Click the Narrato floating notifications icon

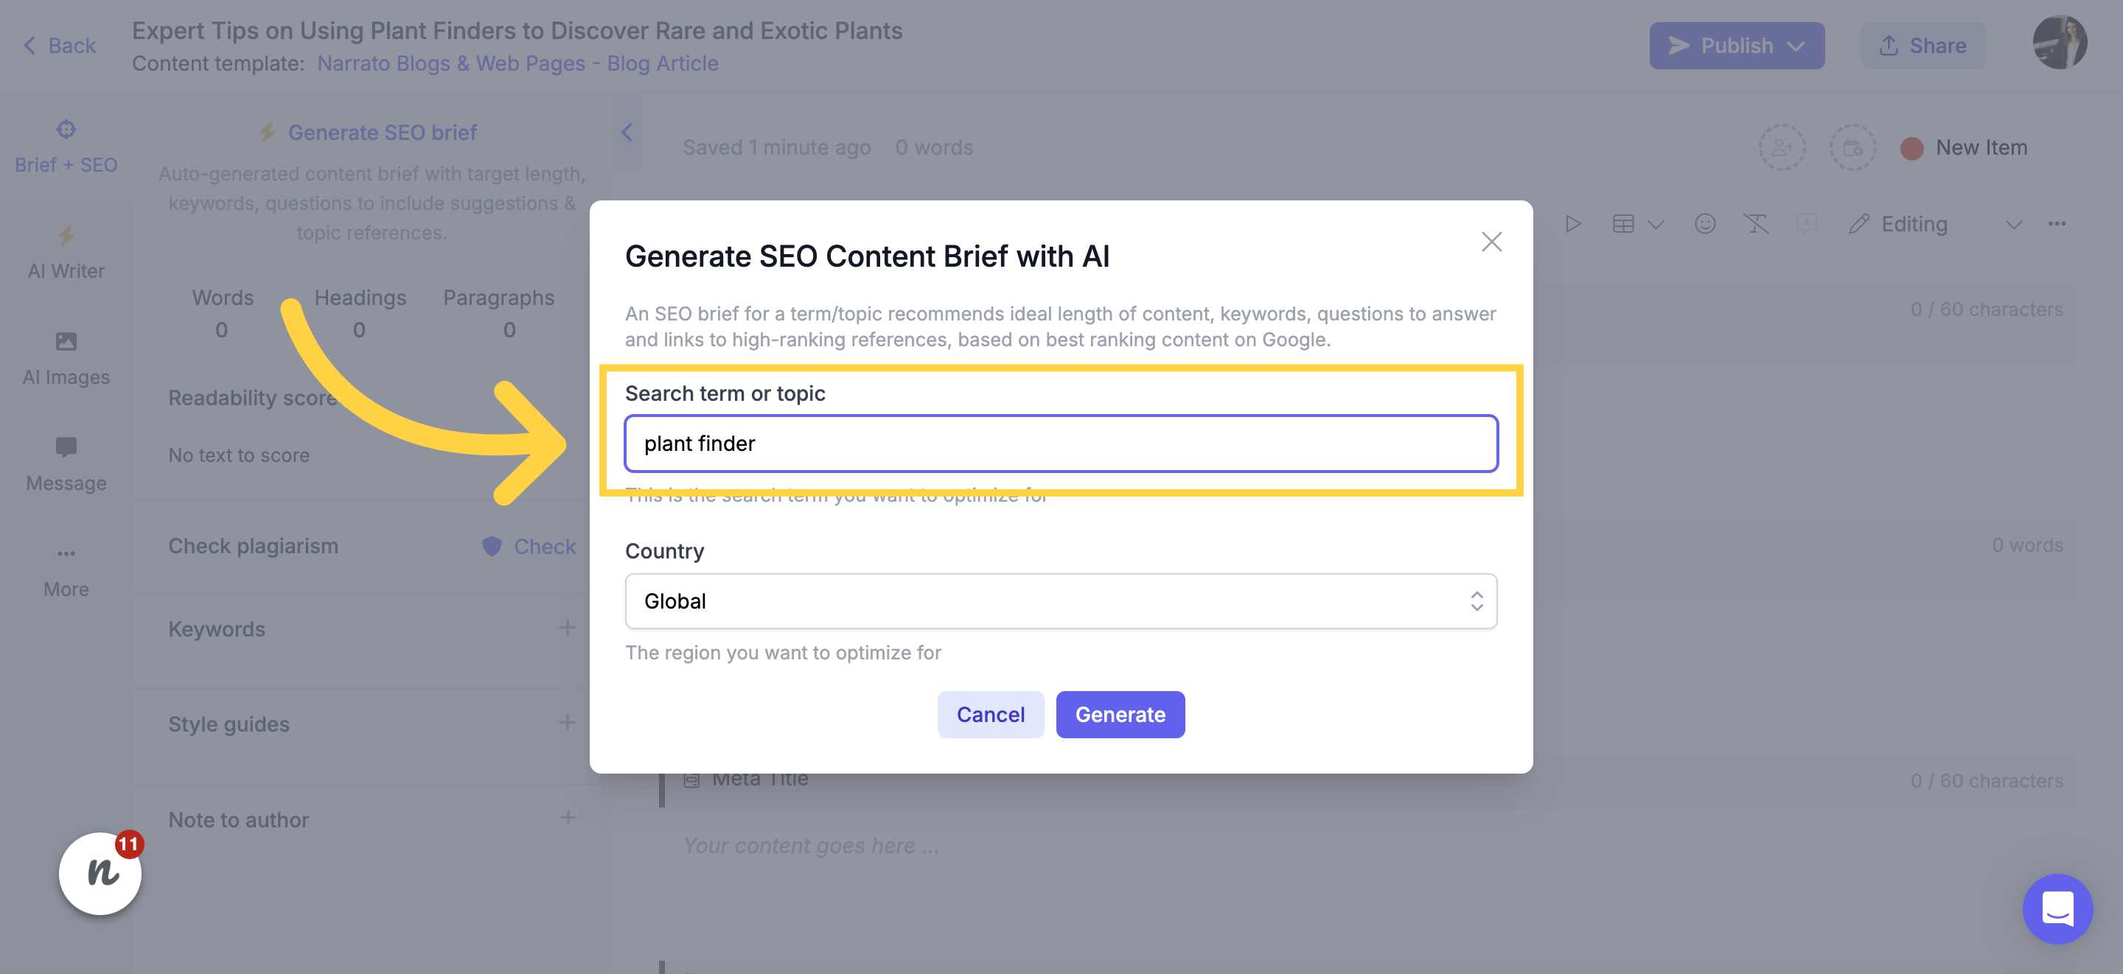100,872
